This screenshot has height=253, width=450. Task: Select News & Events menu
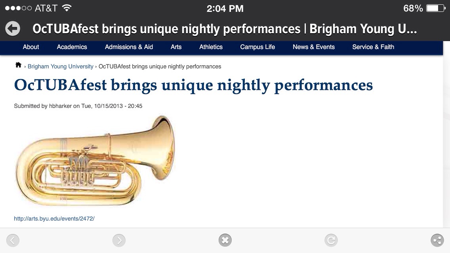[x=314, y=47]
